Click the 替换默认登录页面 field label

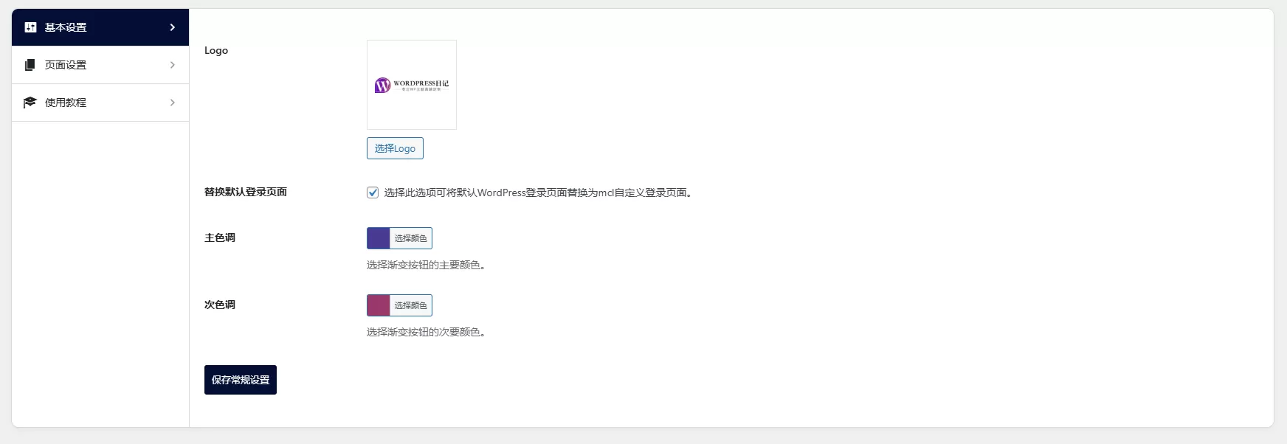[x=246, y=192]
